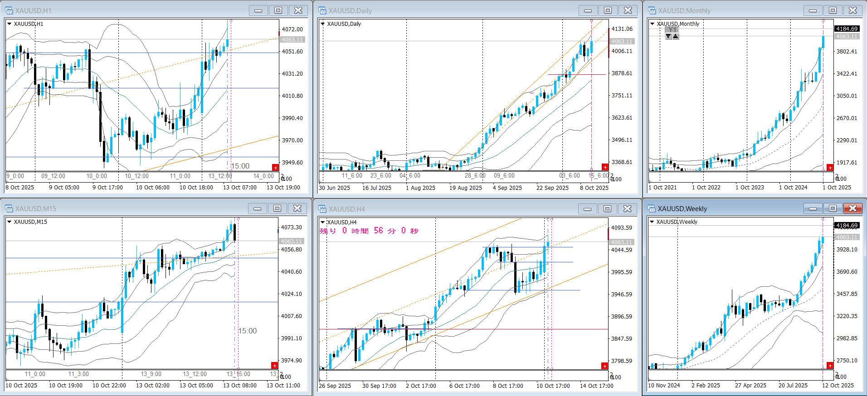The image size is (867, 396).
Task: Click the down arrow under Y1 in Monthly chart
Action: click(x=668, y=36)
